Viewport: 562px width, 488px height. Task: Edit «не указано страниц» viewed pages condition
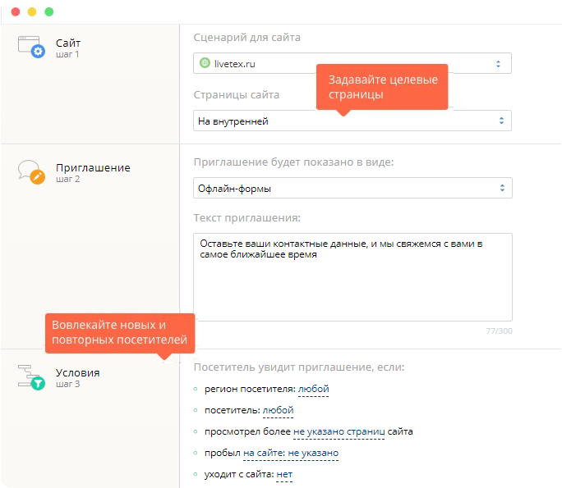(x=339, y=432)
